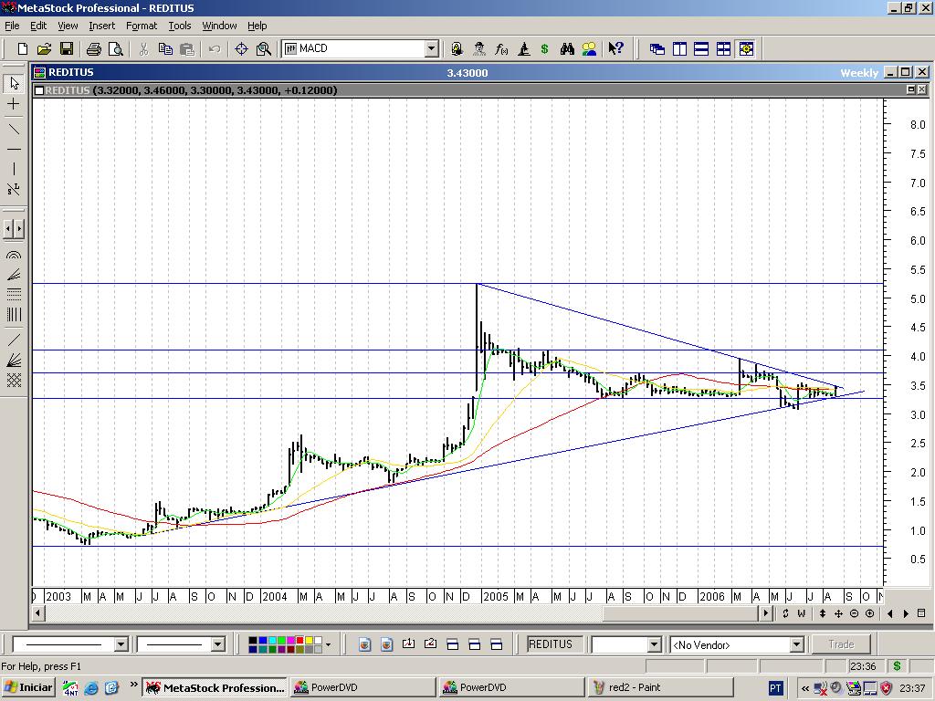Select the S/L line tool
The image size is (935, 701).
point(14,190)
